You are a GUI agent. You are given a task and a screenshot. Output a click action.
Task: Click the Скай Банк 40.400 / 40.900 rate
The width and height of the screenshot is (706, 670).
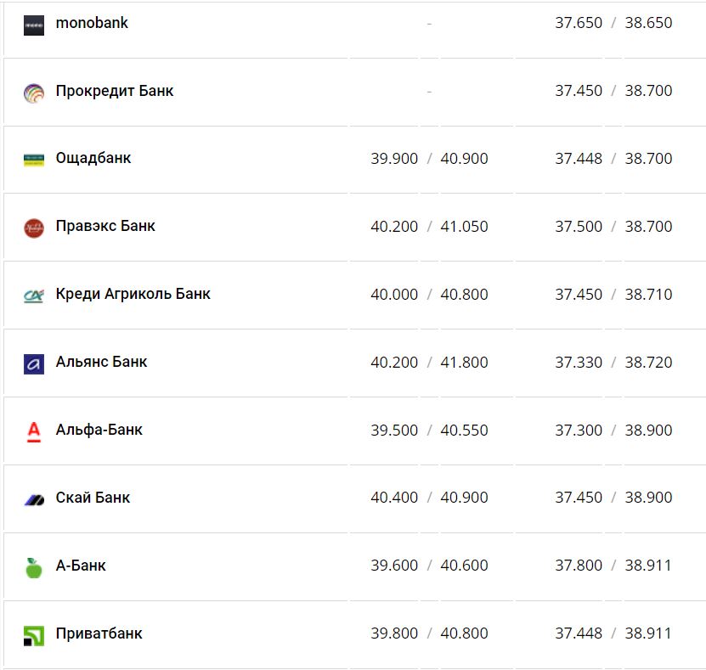coord(429,498)
